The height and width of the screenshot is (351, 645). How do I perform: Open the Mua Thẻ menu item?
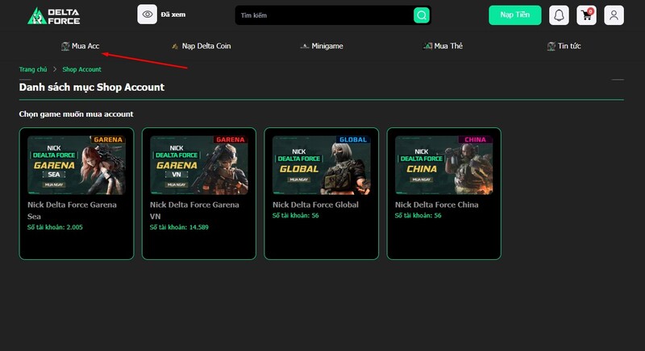tap(443, 46)
